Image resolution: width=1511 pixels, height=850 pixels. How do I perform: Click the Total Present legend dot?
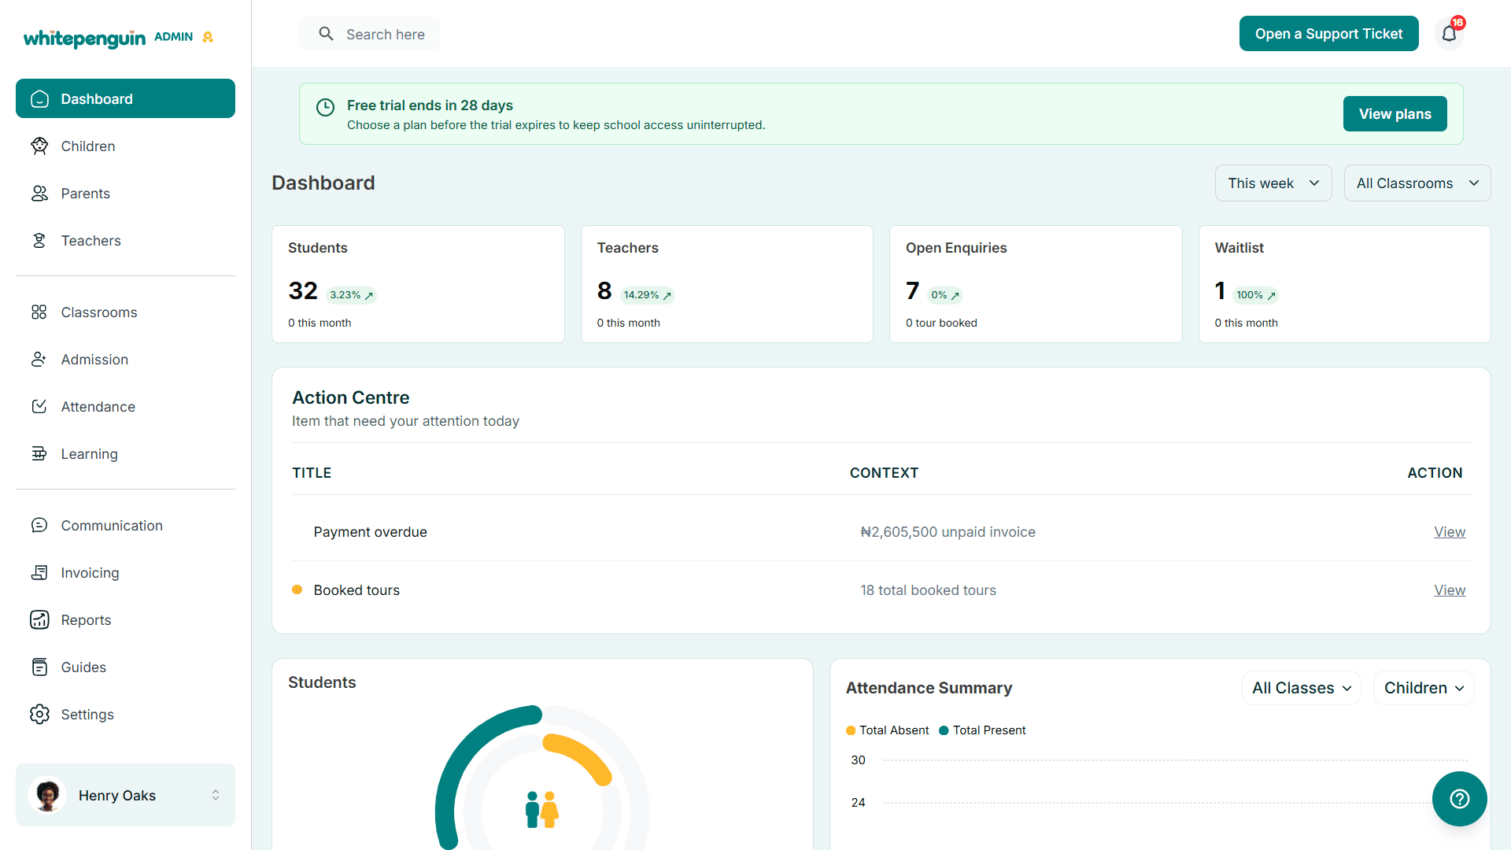[x=944, y=730]
